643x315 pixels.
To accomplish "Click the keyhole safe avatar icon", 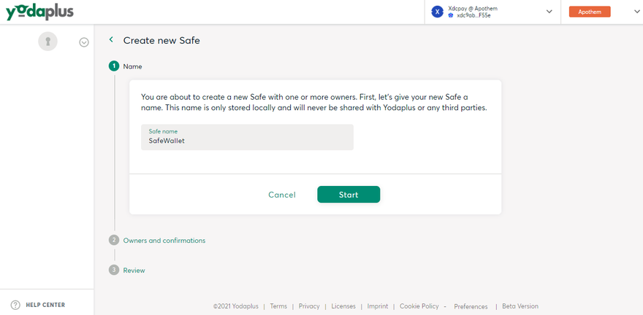I will point(47,42).
